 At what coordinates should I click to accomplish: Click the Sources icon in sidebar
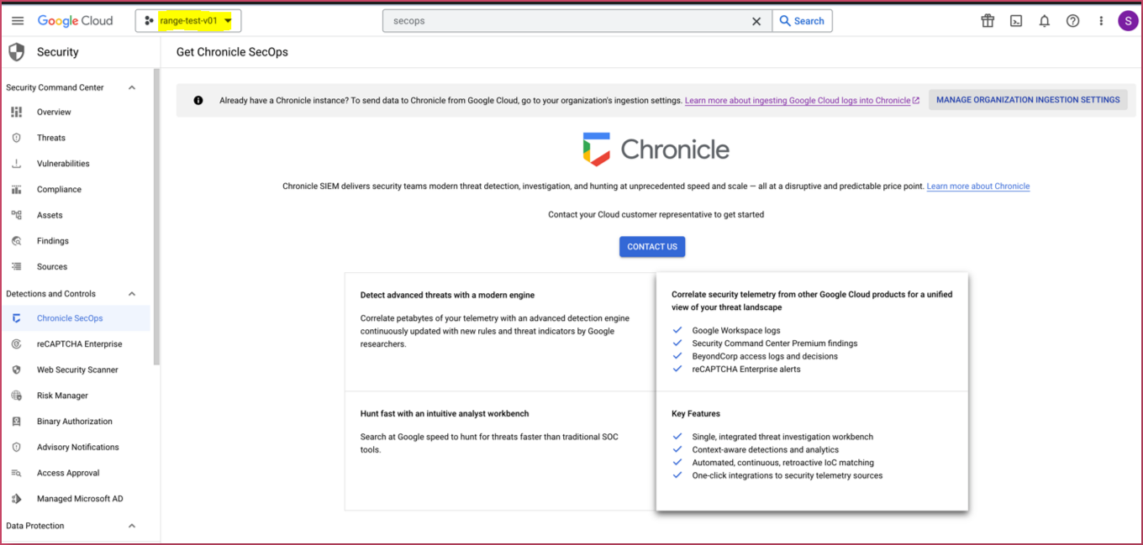(x=17, y=267)
